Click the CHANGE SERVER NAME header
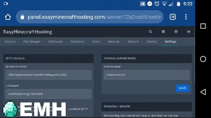 147,58
